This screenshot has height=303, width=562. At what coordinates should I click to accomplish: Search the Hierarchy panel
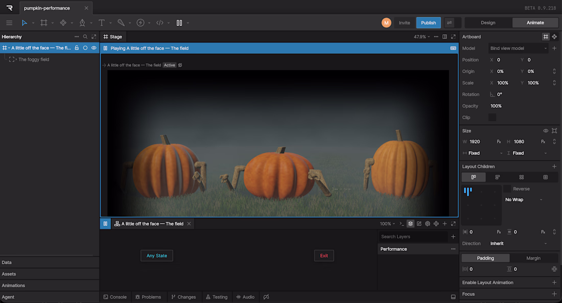tap(85, 37)
